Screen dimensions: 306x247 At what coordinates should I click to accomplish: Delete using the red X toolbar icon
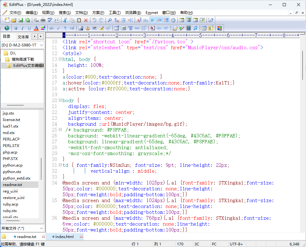pos(86,20)
